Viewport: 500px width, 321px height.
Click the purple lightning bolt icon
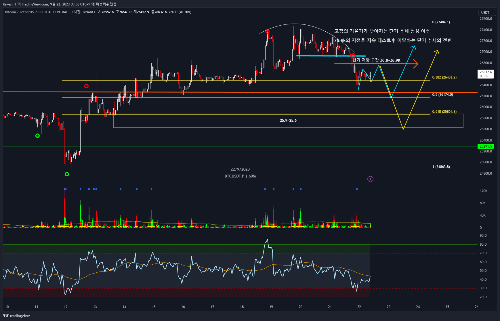371,179
